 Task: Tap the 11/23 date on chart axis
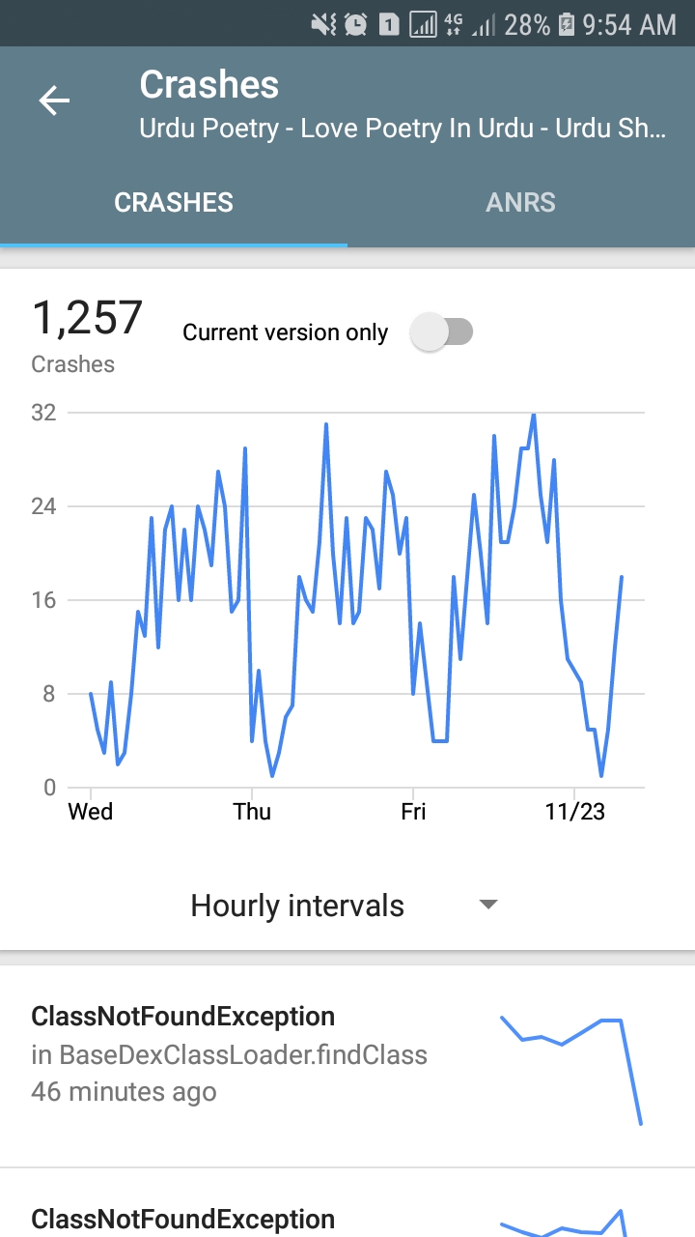575,812
